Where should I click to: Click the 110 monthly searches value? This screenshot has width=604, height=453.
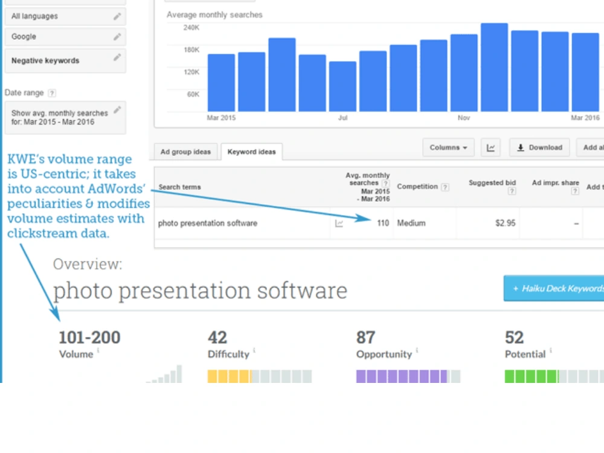[x=383, y=223]
